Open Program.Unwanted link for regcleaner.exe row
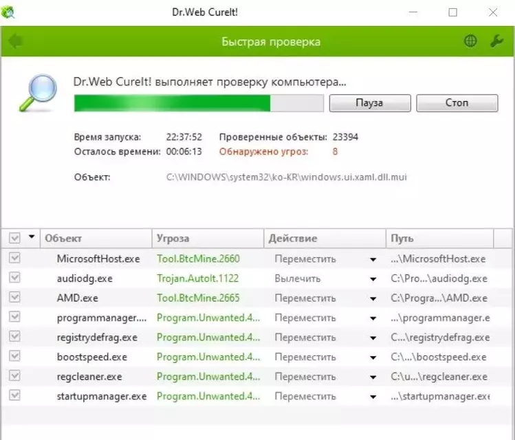The height and width of the screenshot is (440, 515). [208, 377]
